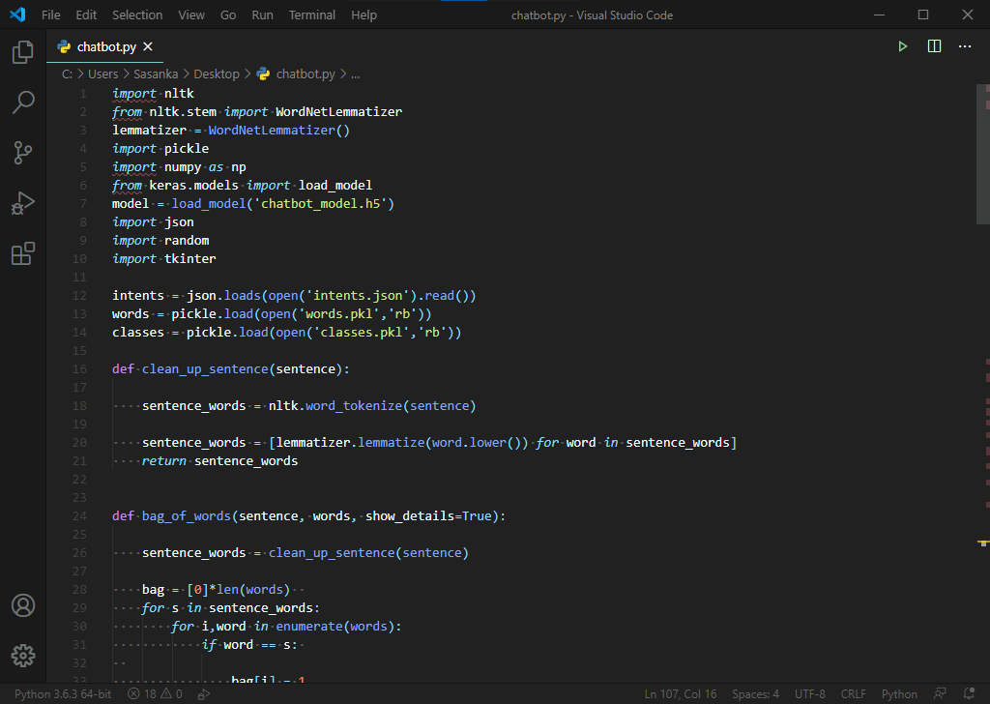Change CRLF line ending in status bar

[854, 694]
